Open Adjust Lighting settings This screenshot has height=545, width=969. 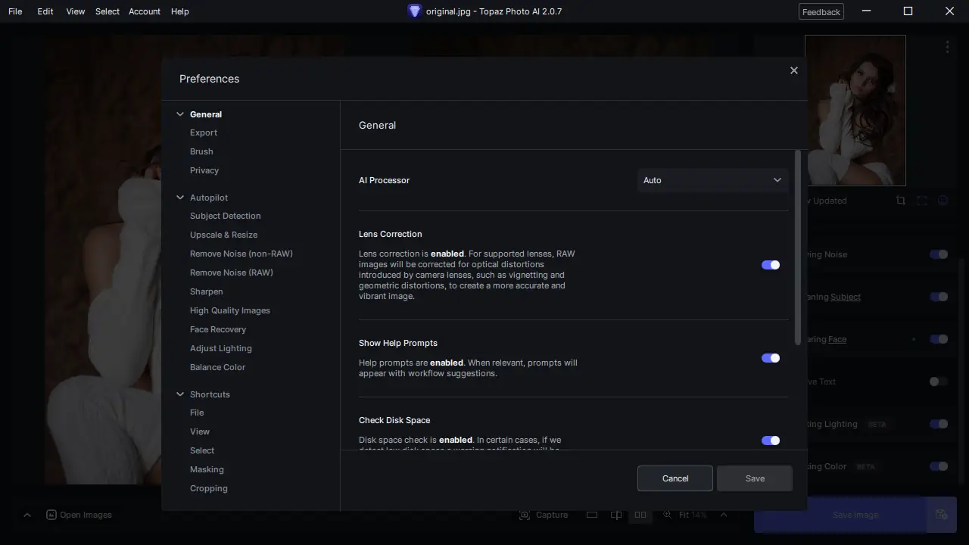(x=221, y=348)
